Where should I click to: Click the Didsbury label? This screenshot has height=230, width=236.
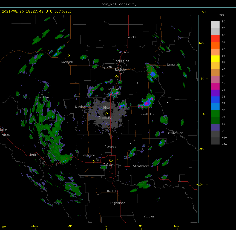click(105, 118)
